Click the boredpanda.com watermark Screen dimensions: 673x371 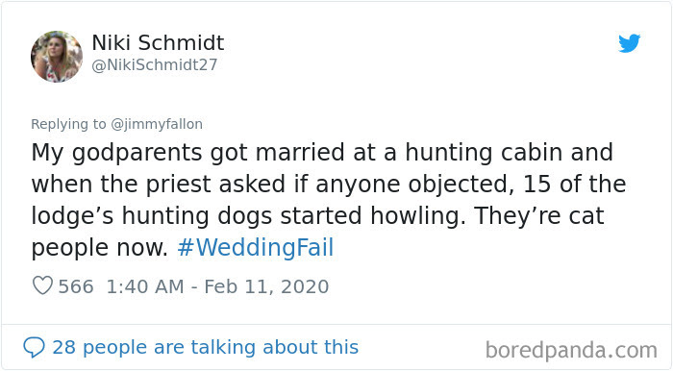571,350
